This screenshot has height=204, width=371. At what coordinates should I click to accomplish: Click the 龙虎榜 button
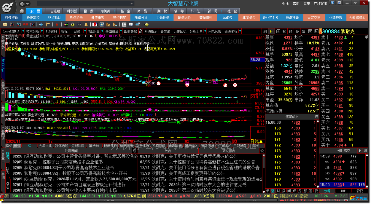tap(228, 18)
